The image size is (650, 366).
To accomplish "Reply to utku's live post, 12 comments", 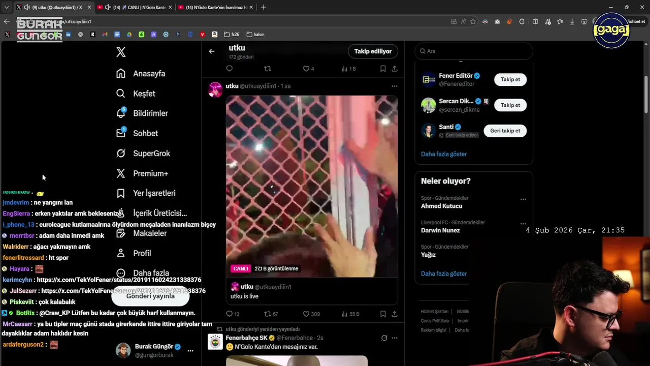I will point(233,314).
